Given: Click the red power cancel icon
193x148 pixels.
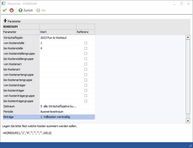Looking at the screenshot, I should coord(12,10).
